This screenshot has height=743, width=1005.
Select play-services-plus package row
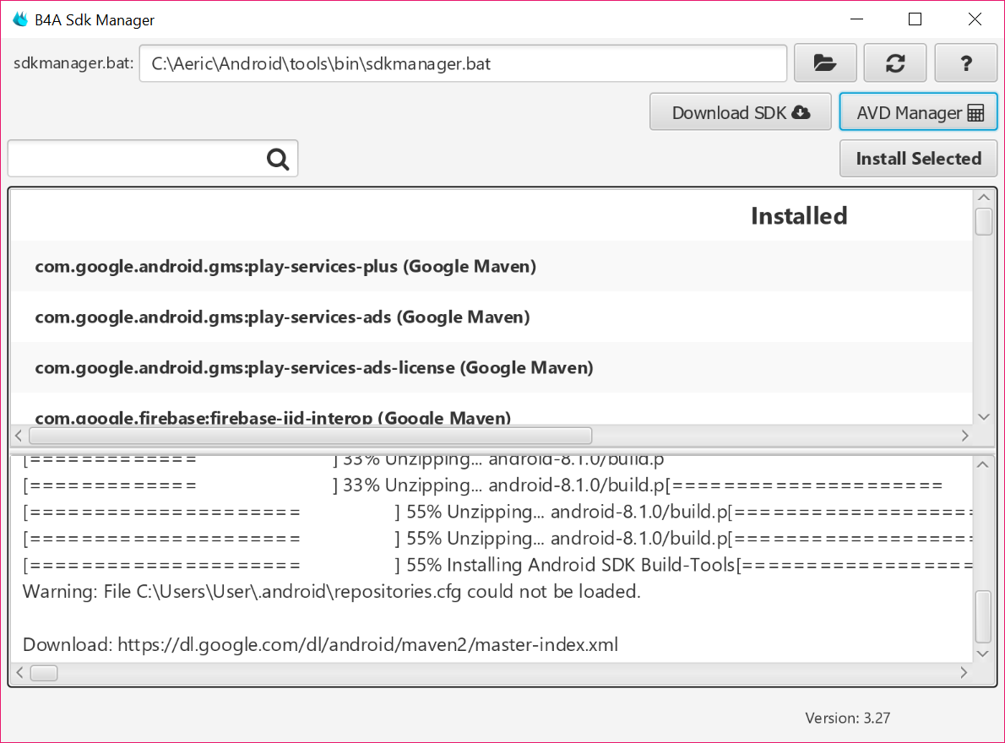pos(285,267)
